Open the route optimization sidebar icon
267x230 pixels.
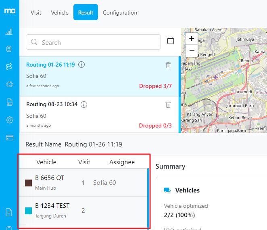click(9, 67)
